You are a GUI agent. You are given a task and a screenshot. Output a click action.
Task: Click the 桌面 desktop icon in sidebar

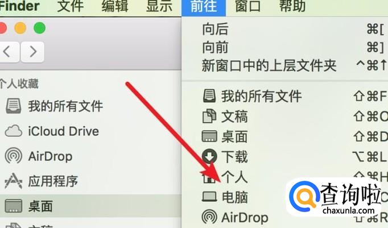point(13,206)
